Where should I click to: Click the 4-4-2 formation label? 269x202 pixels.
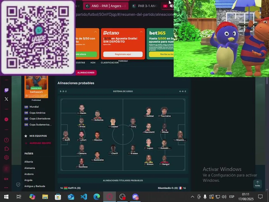183,91
